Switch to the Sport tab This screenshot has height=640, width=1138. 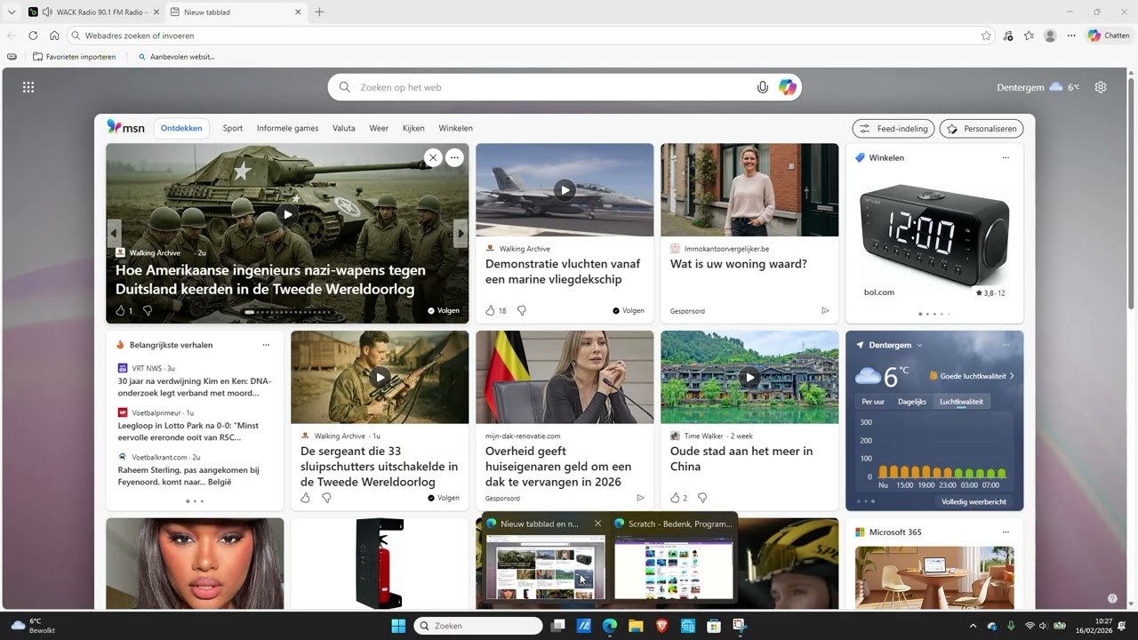pyautogui.click(x=233, y=128)
